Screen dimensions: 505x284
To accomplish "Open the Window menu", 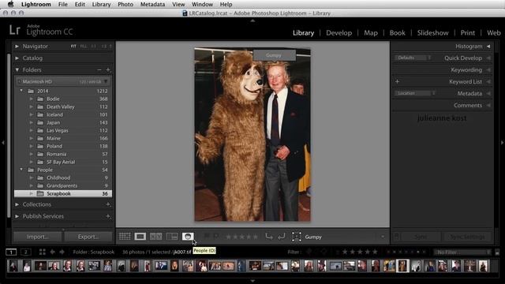I will click(x=202, y=4).
